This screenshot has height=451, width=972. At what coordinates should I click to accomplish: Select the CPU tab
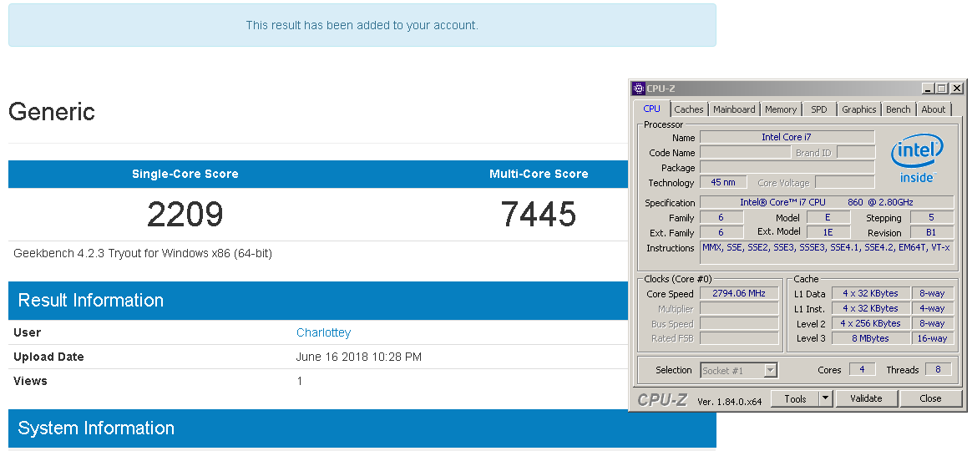[x=651, y=109]
